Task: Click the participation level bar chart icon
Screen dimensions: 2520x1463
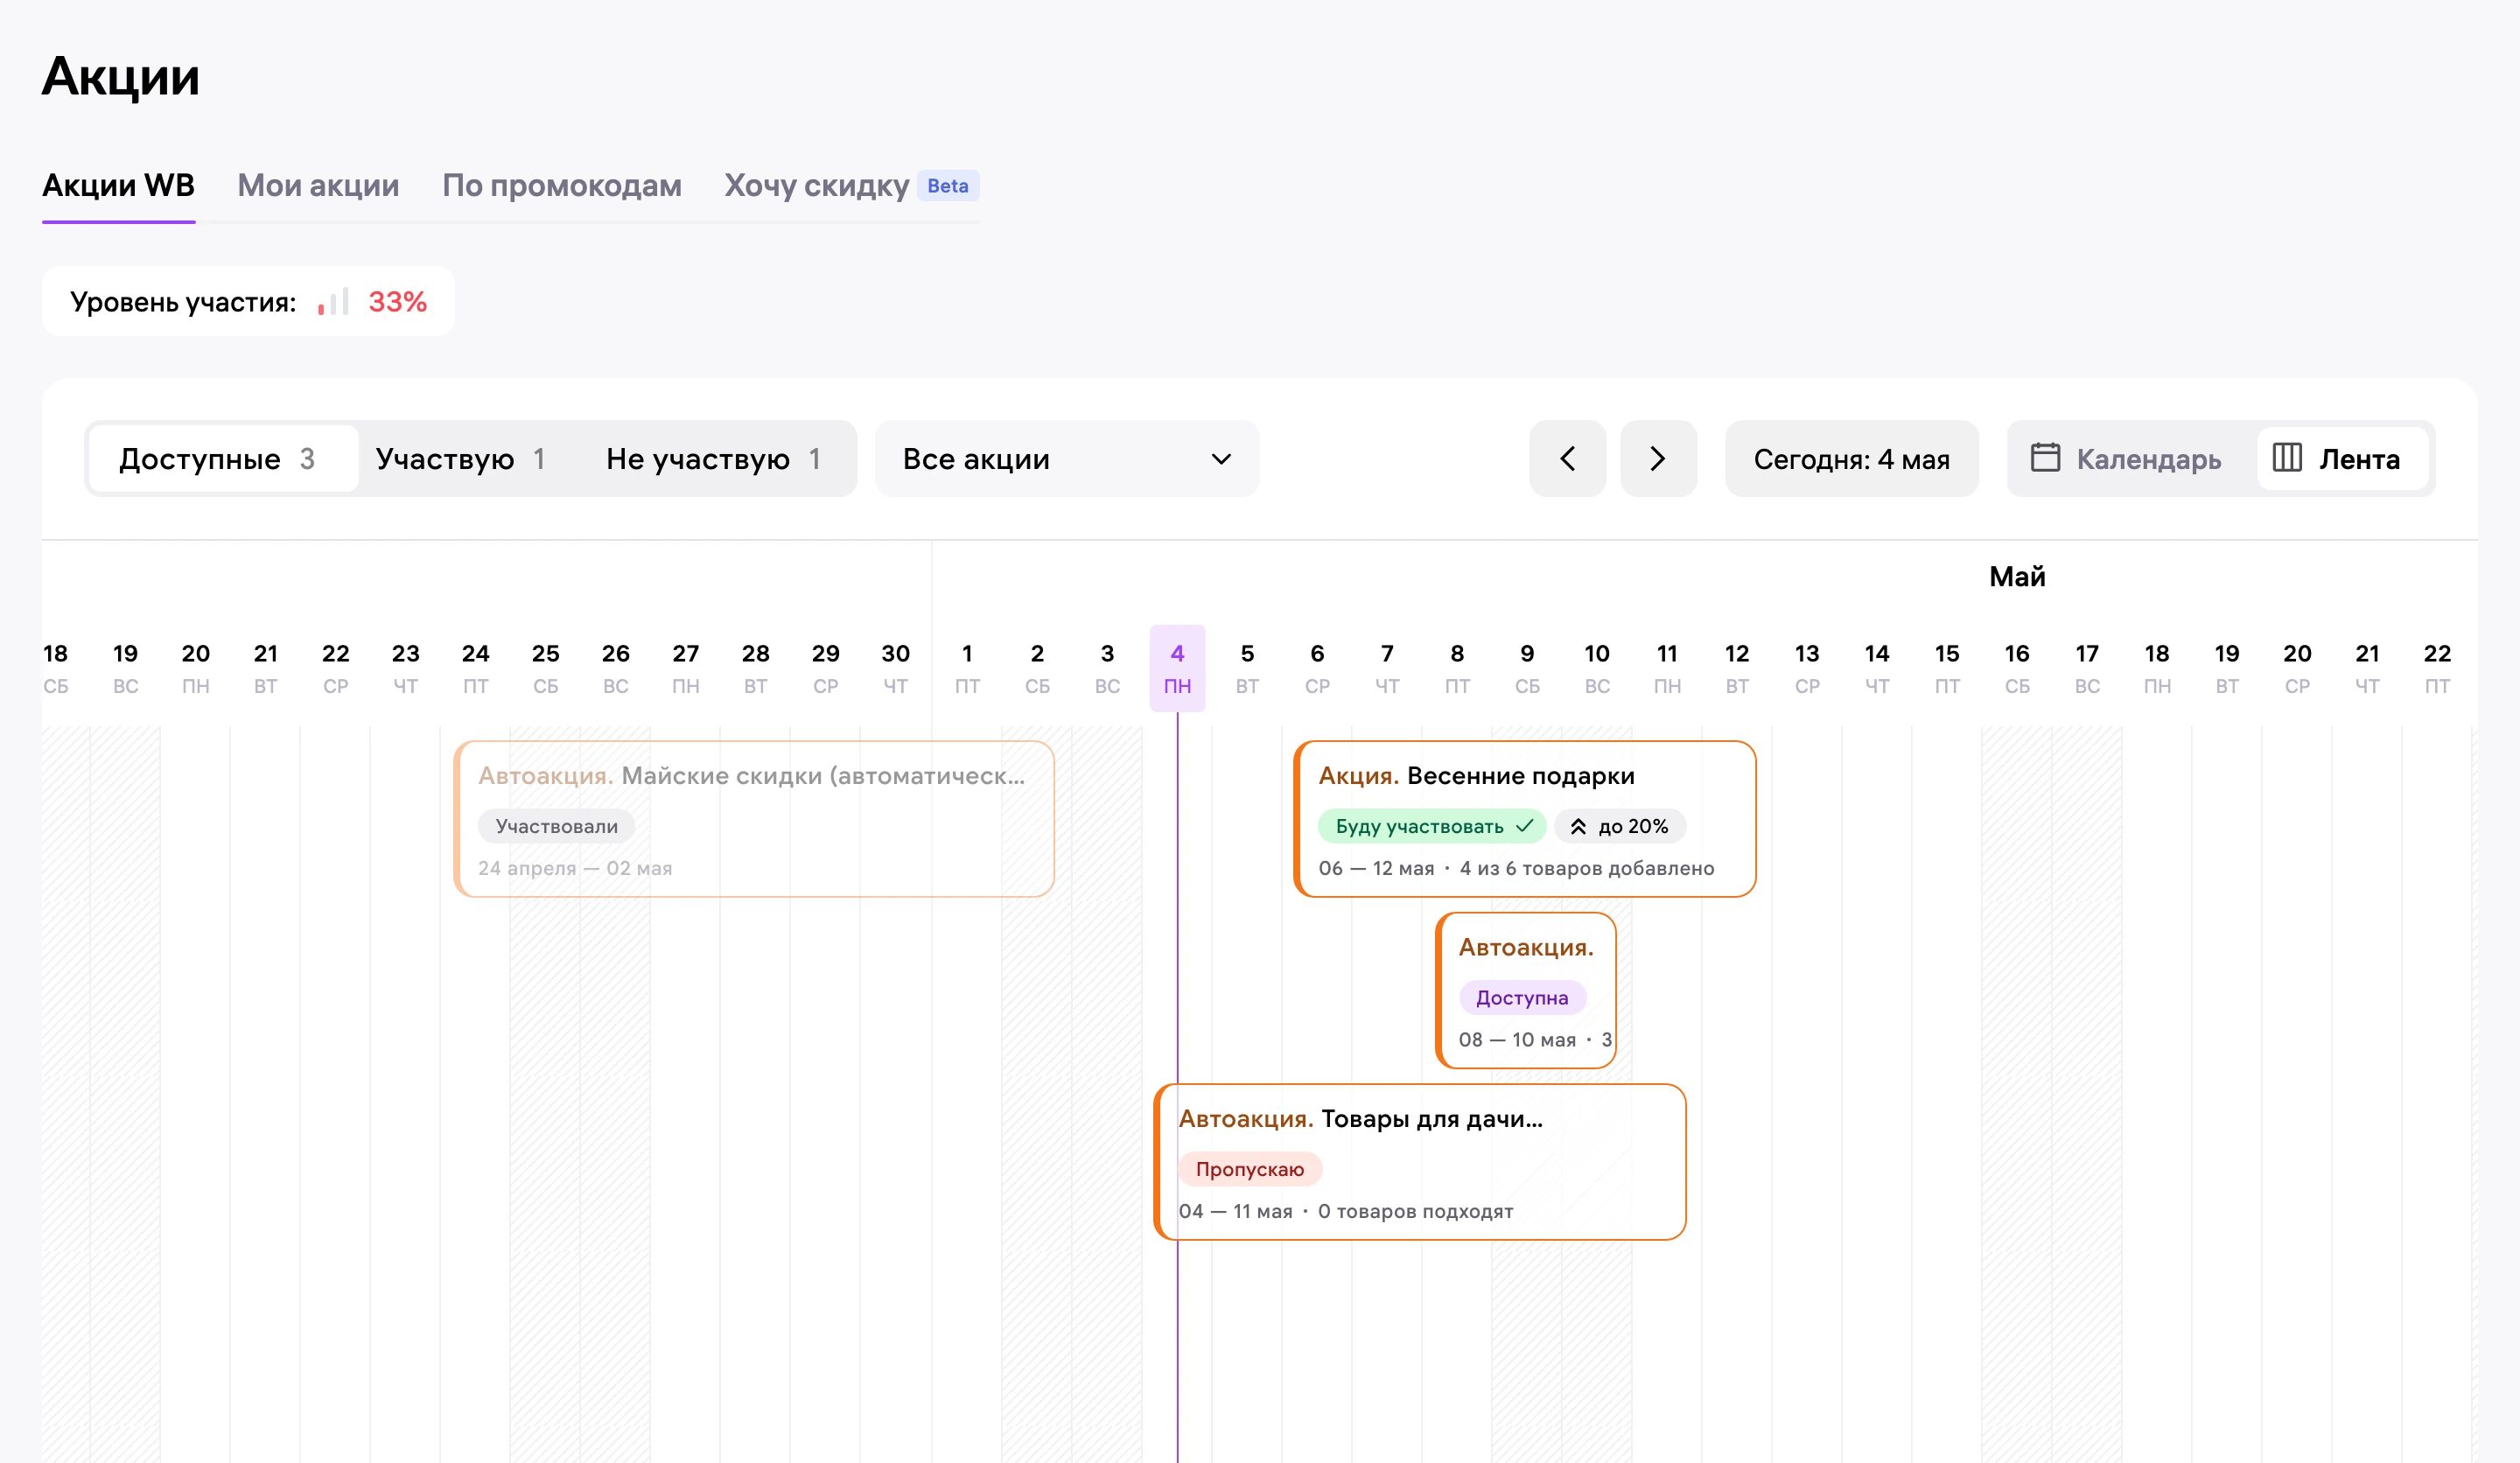Action: click(333, 301)
